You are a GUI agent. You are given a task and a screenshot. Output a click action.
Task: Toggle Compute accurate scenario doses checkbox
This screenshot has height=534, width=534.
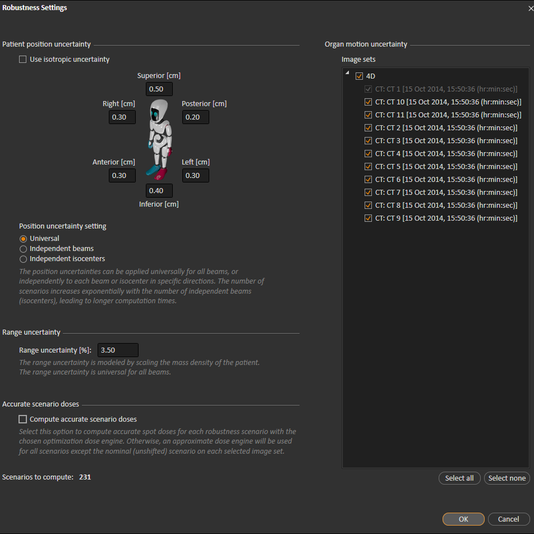coord(23,419)
